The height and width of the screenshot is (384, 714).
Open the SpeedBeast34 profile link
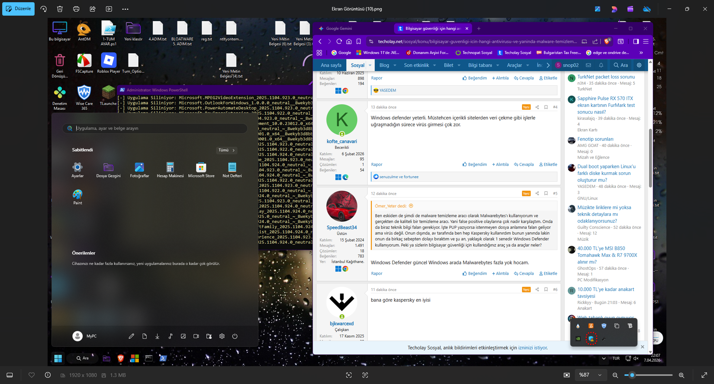[x=342, y=227]
